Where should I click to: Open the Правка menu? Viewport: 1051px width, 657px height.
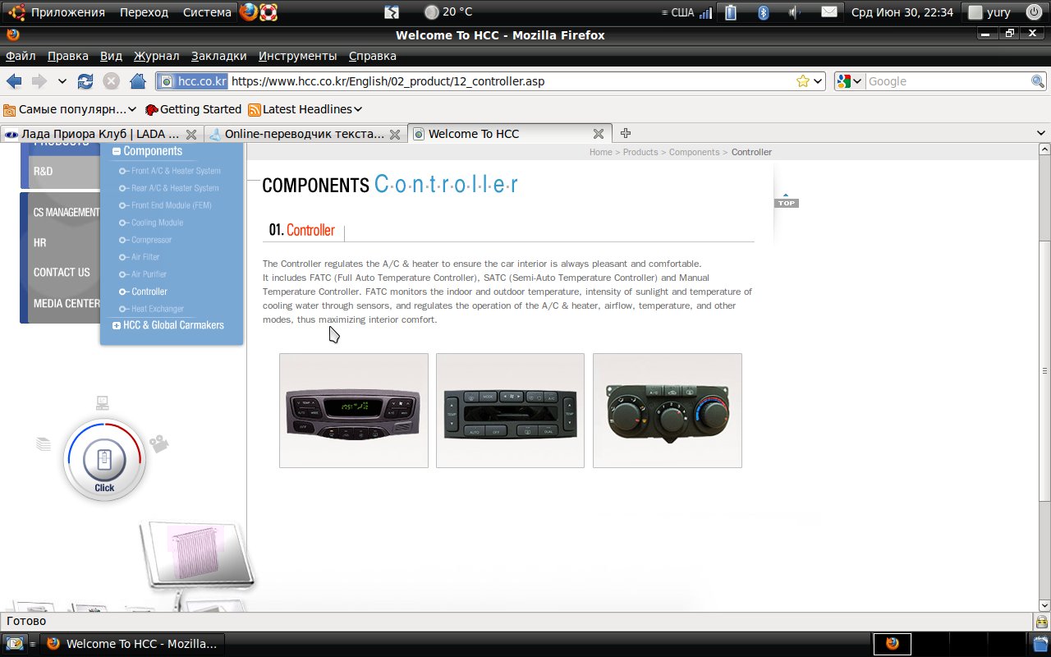(68, 56)
